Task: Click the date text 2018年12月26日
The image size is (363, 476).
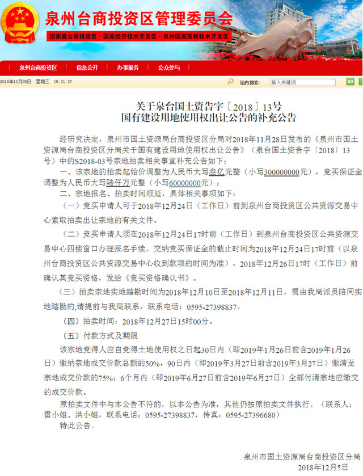Action: (16, 82)
